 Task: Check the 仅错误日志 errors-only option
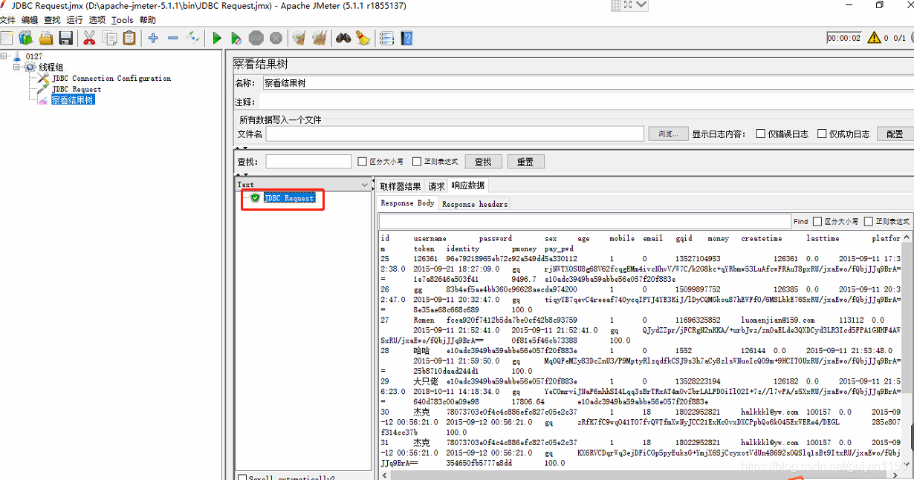click(x=759, y=133)
